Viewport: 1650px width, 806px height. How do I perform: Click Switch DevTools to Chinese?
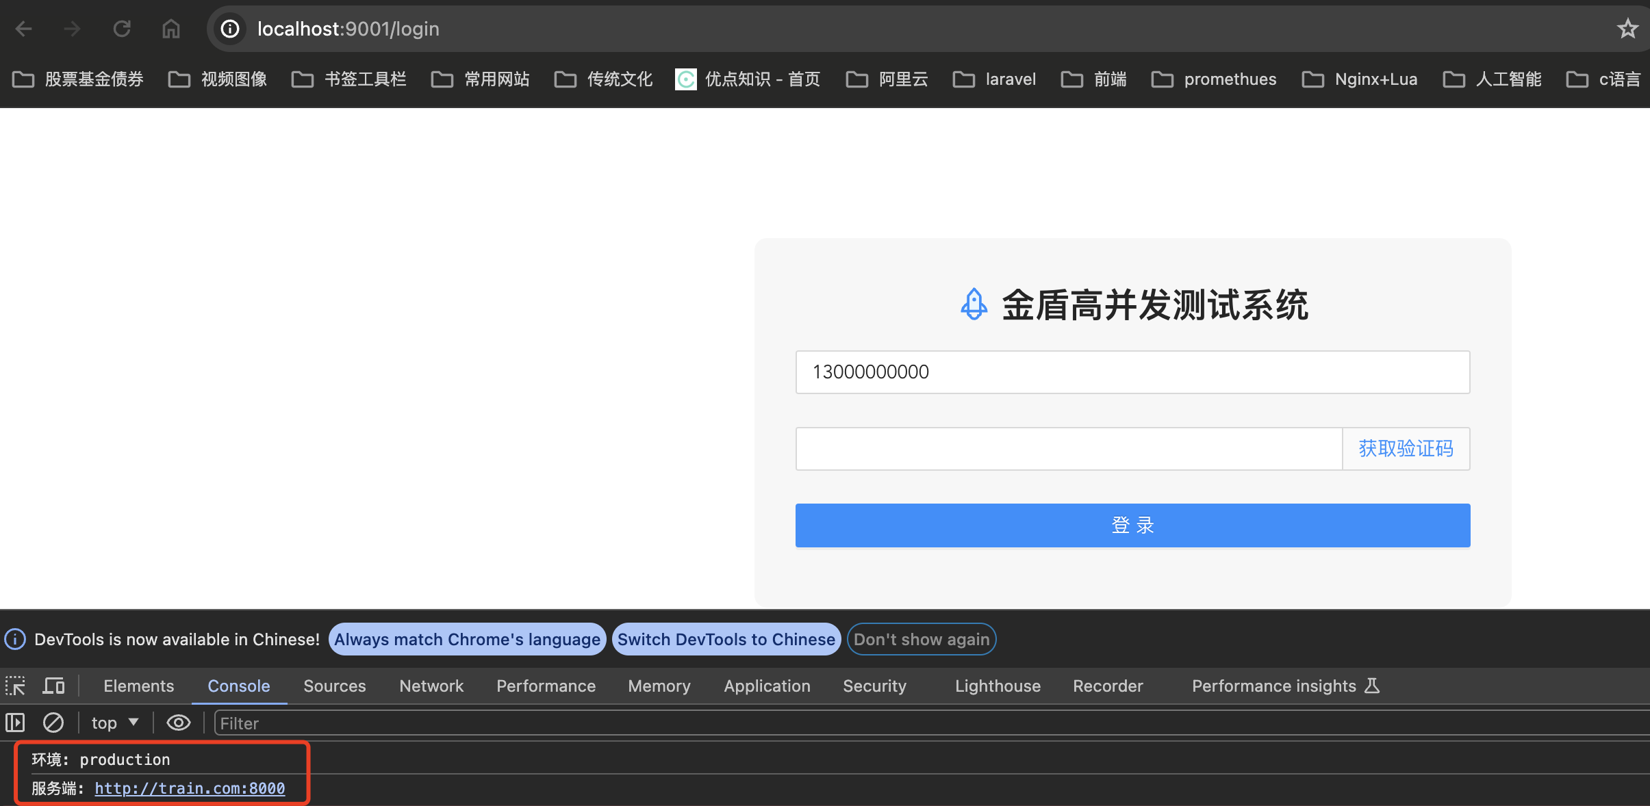(726, 639)
